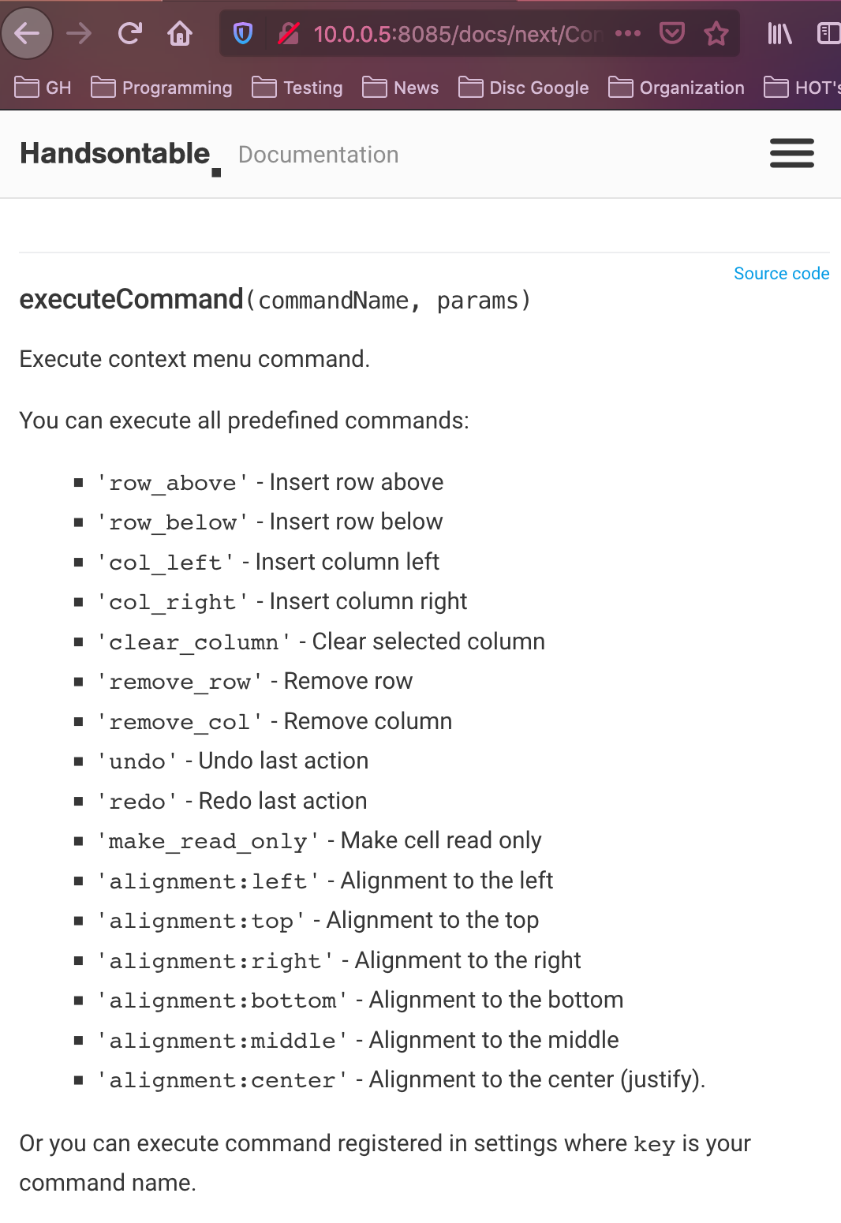Open the GH bookmarks folder
Screen dimensions: 841x1223
pyautogui.click(x=41, y=88)
